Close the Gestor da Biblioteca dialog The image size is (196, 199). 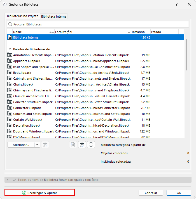[x=189, y=4]
